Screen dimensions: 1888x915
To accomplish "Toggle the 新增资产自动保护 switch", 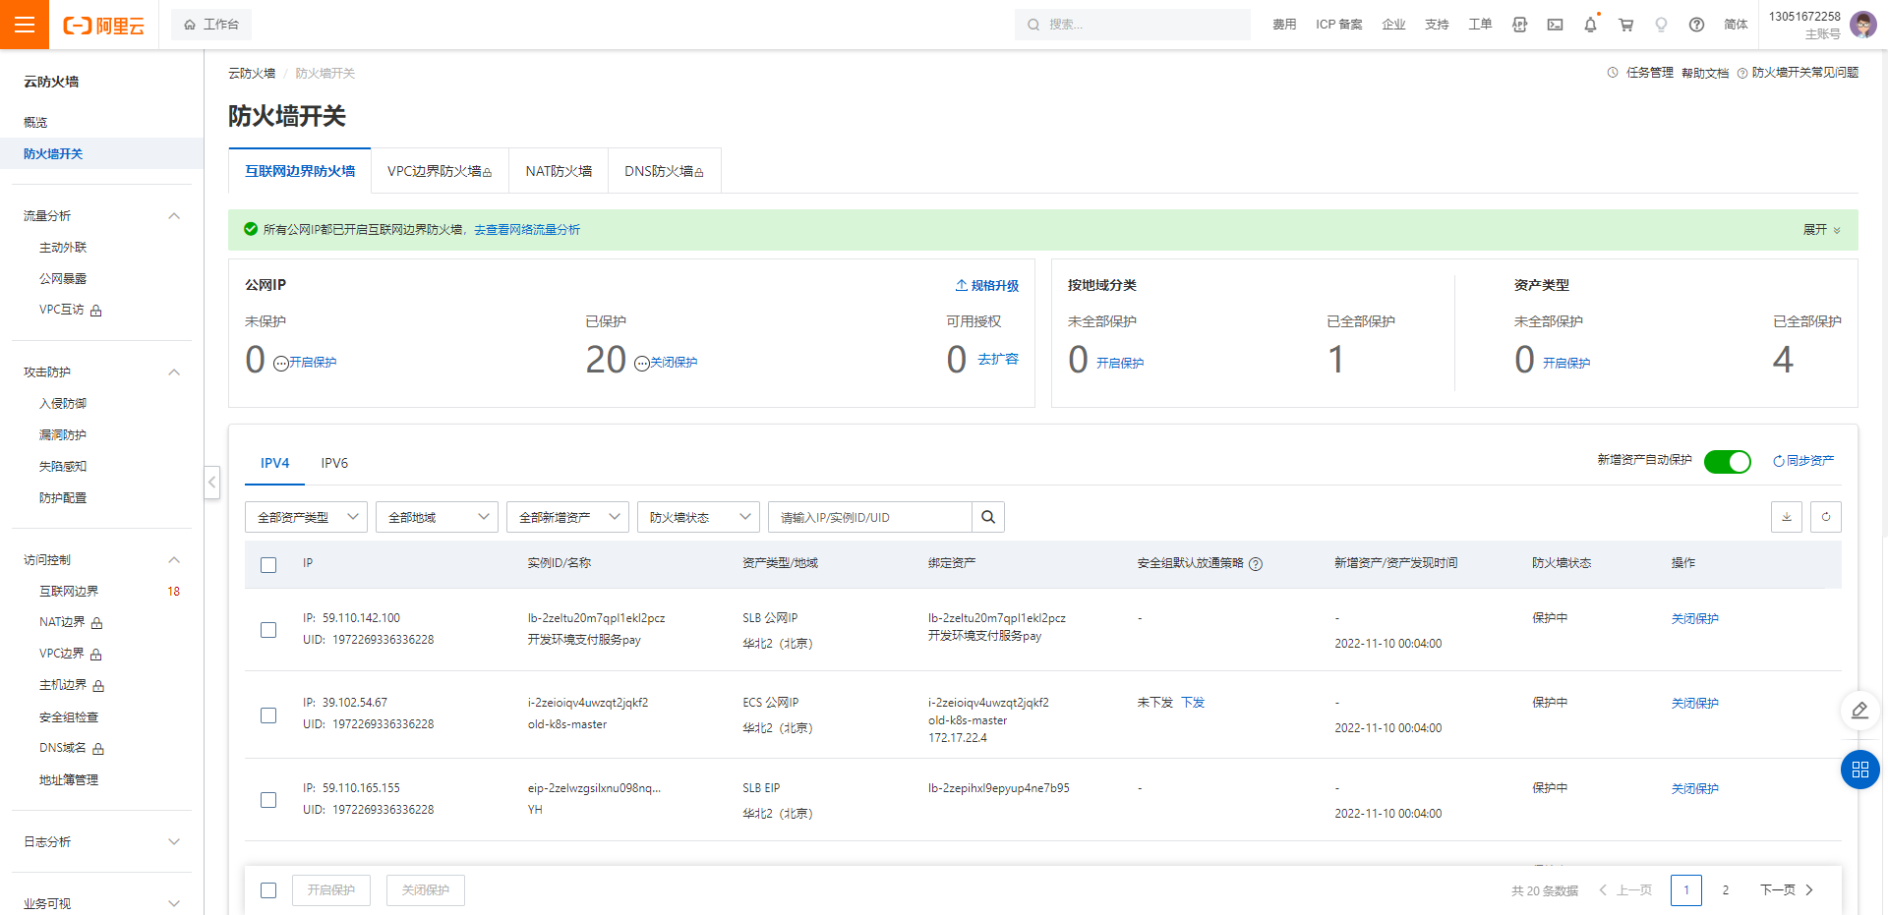I will coord(1727,461).
